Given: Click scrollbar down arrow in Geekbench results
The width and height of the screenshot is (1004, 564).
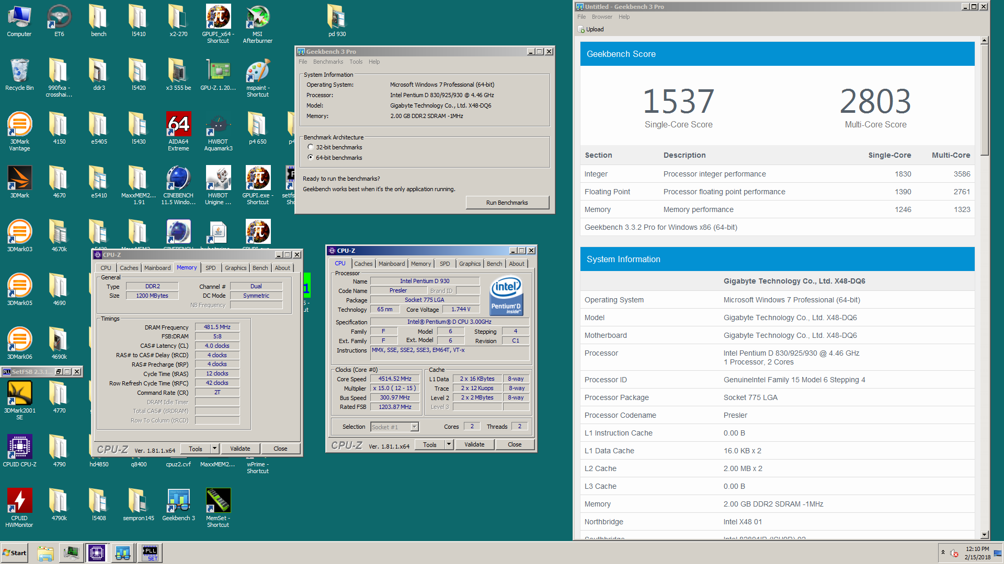Looking at the screenshot, I should point(985,535).
